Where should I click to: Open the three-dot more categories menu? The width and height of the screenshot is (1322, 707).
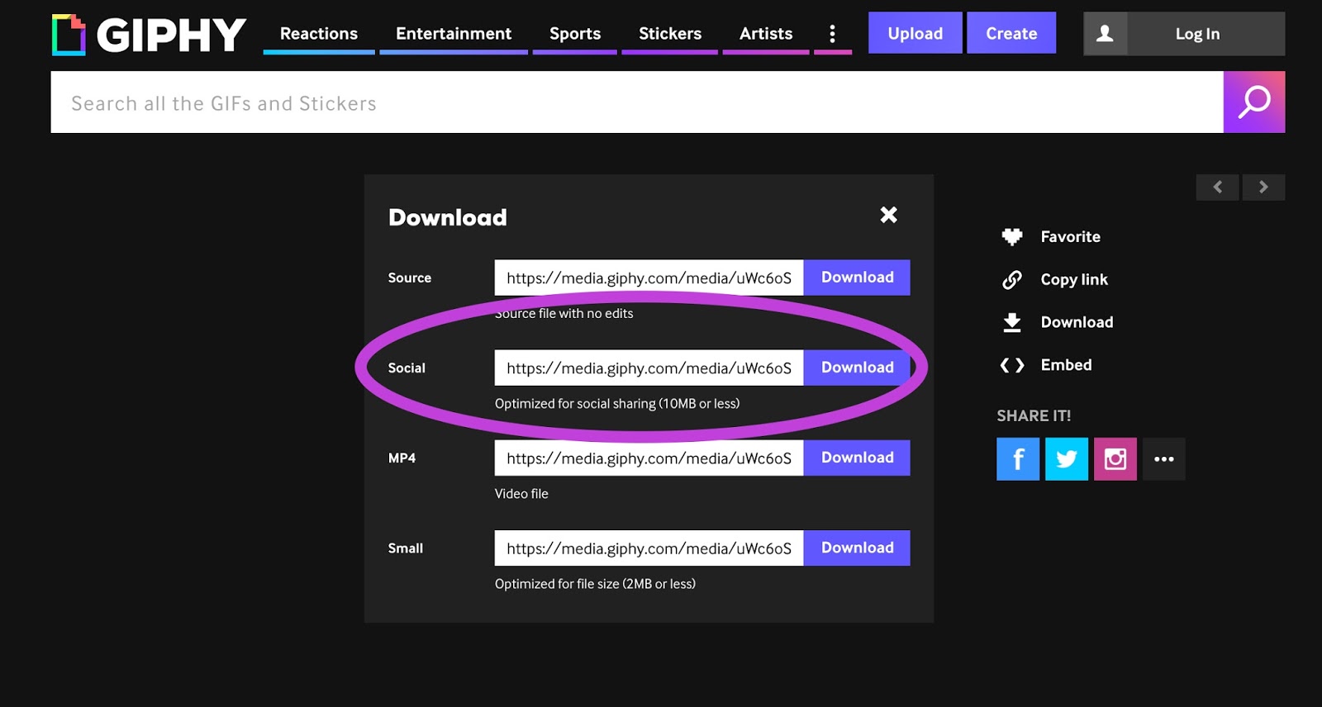[x=832, y=34]
